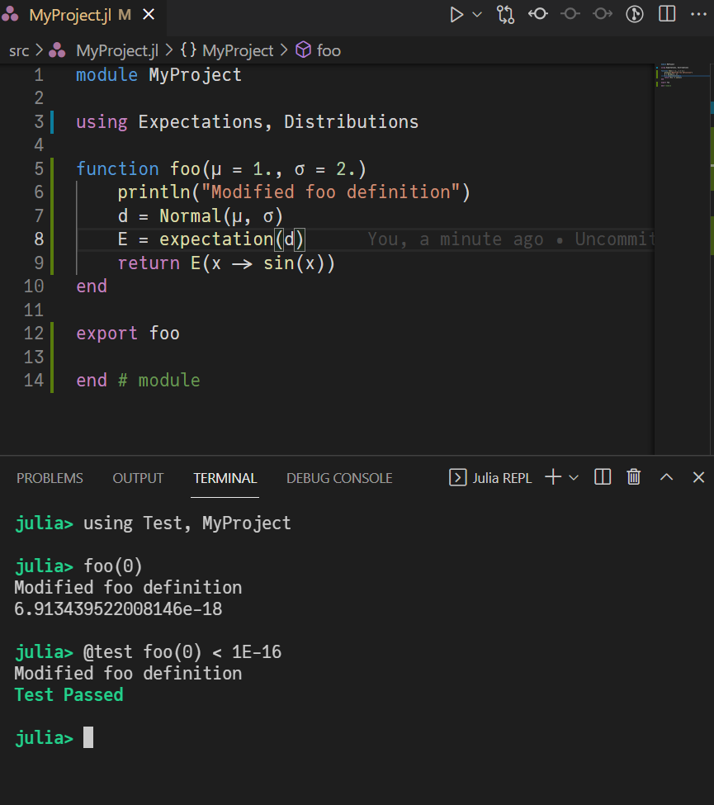714x805 pixels.
Task: Open the file history branch icon
Action: coord(635,14)
